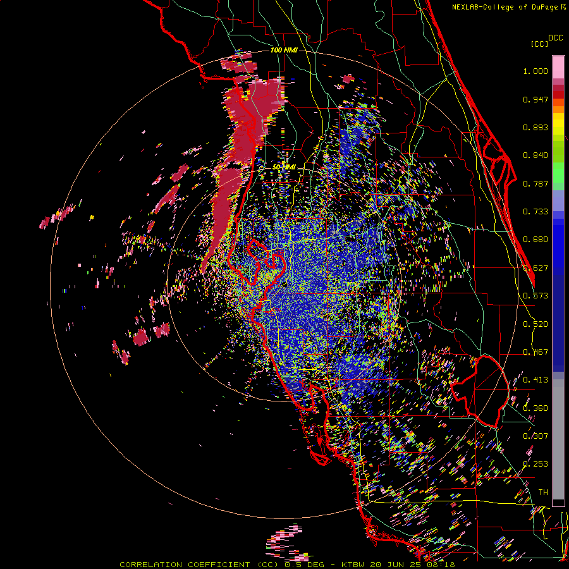Click the 100 NMI range ring label
This screenshot has height=569, width=569.
click(x=284, y=50)
